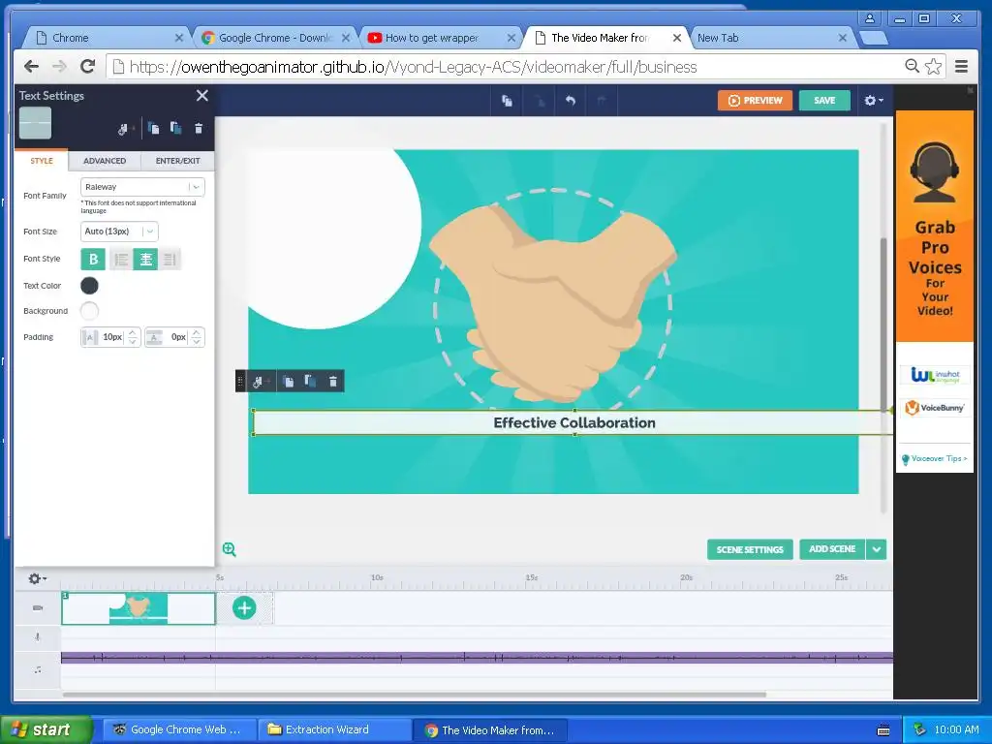
Task: Select scene 1 thumbnail in timeline
Action: tap(139, 608)
